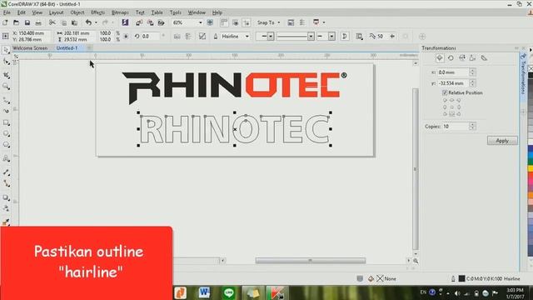Screen dimensions: 533x300
Task: Click the y position field in Transformations
Action: (x=453, y=83)
